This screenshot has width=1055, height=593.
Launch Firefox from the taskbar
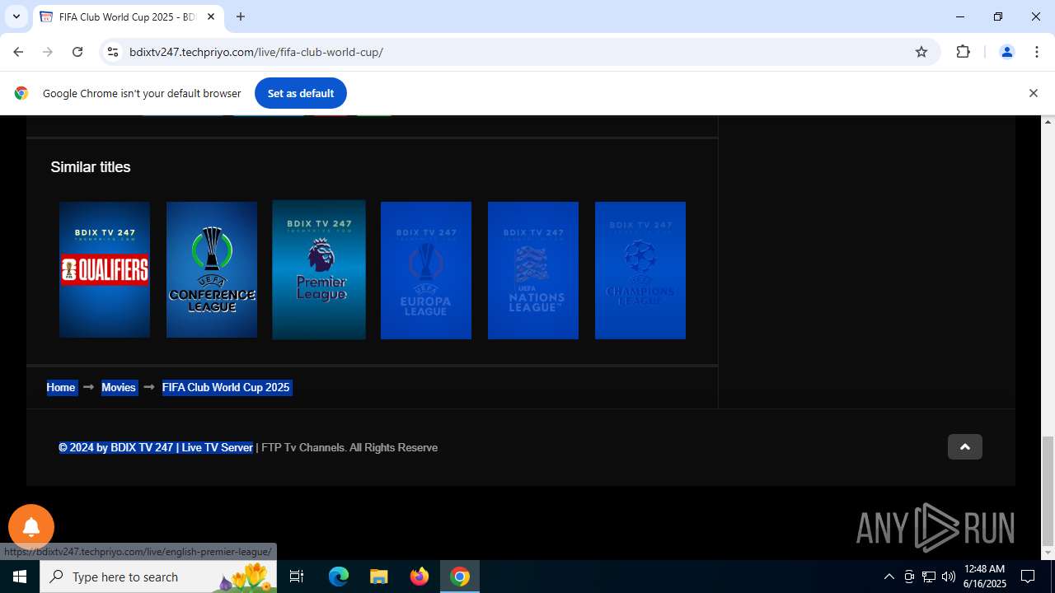(x=420, y=577)
